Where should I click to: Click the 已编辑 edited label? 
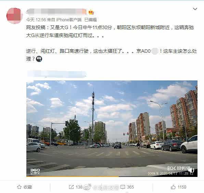pyautogui.click(x=91, y=20)
